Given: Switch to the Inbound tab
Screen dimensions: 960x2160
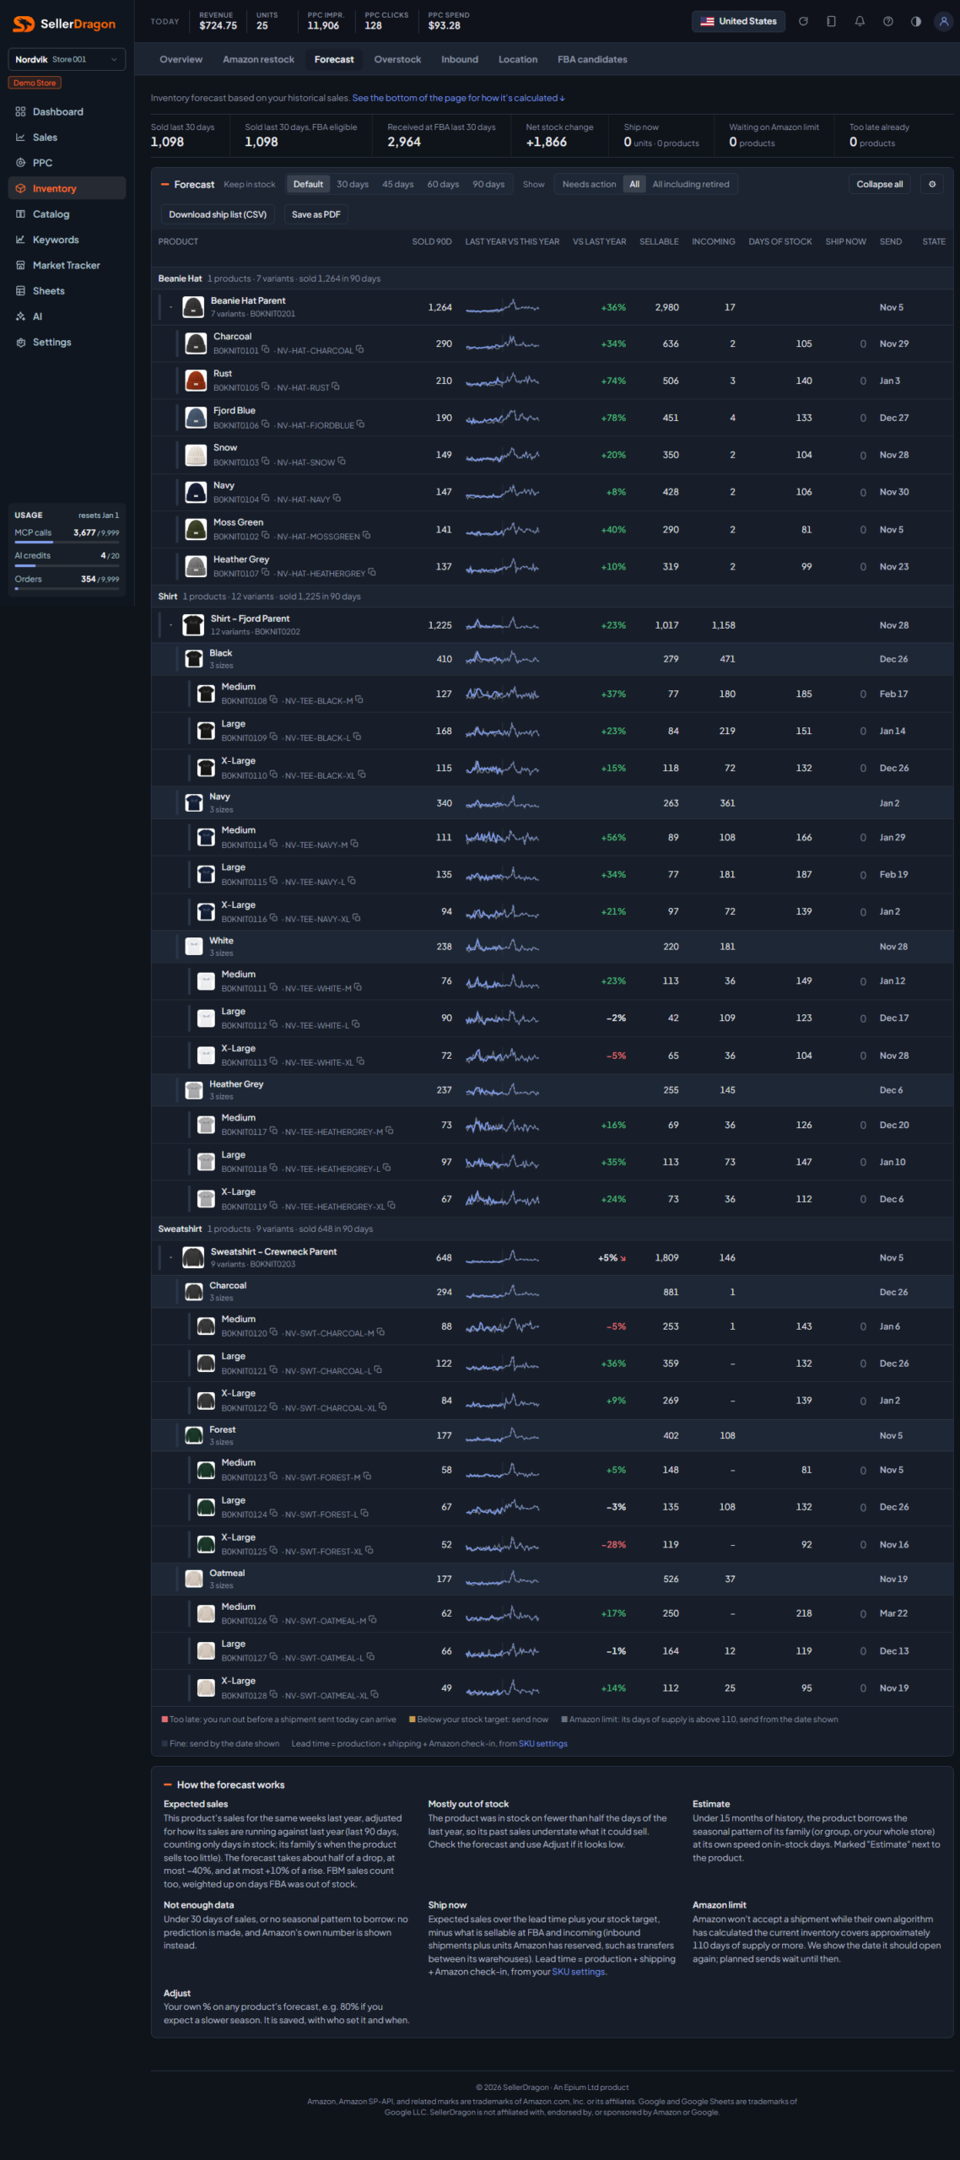Looking at the screenshot, I should click(x=460, y=59).
